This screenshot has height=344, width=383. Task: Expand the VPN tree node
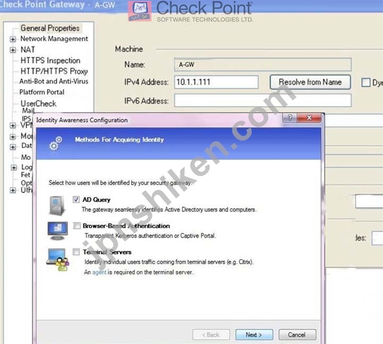tap(13, 125)
